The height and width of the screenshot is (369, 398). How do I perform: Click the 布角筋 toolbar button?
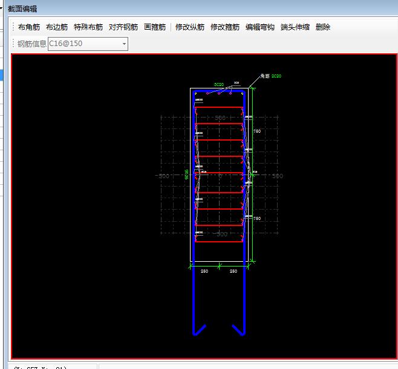29,27
